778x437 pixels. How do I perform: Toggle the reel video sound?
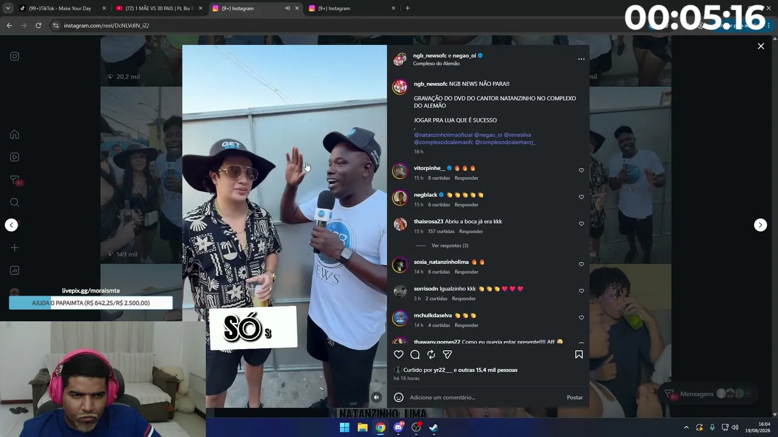376,398
